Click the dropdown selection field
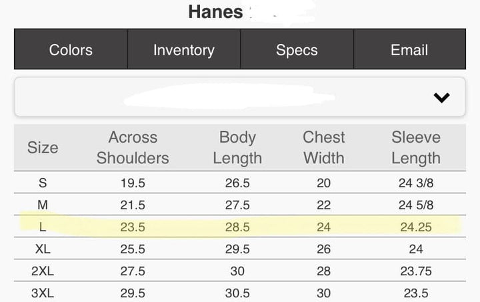Screen dimensions: 480x302 [x=240, y=97]
